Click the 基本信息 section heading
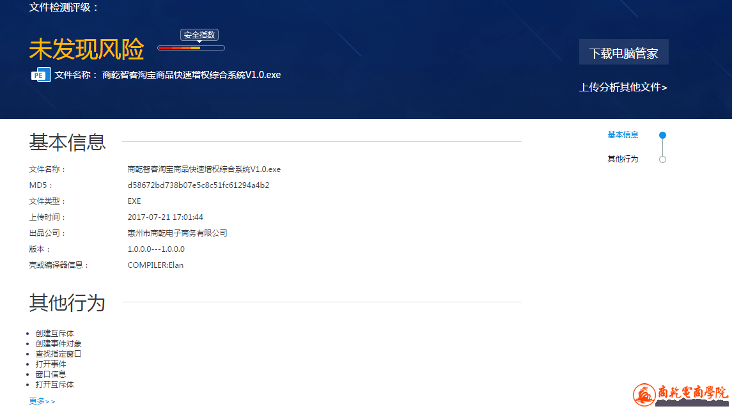 click(x=67, y=142)
